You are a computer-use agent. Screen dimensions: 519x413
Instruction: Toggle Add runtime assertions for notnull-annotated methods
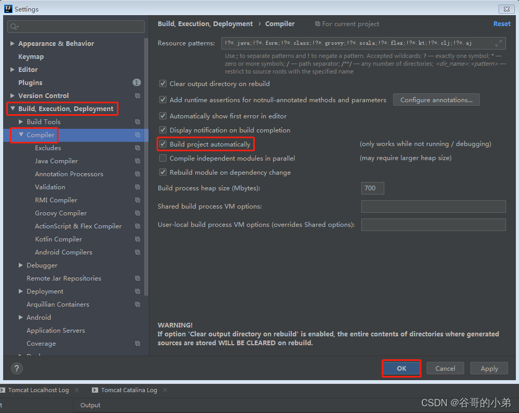163,100
